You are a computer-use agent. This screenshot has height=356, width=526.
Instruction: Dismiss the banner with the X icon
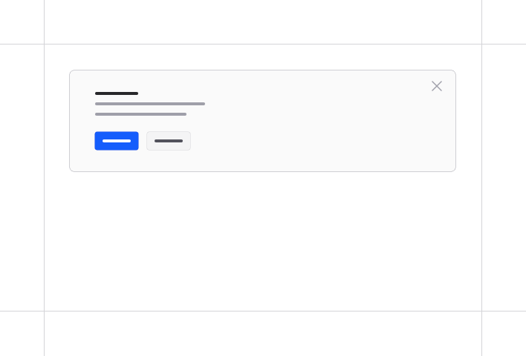tap(437, 86)
